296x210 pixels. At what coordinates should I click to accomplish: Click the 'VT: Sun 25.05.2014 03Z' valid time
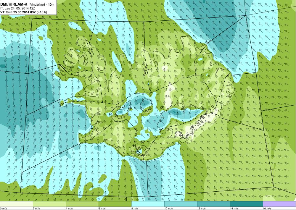coord(18,12)
